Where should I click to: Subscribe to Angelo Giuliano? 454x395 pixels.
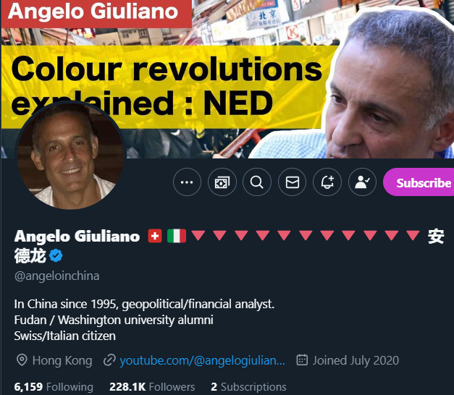(x=419, y=182)
